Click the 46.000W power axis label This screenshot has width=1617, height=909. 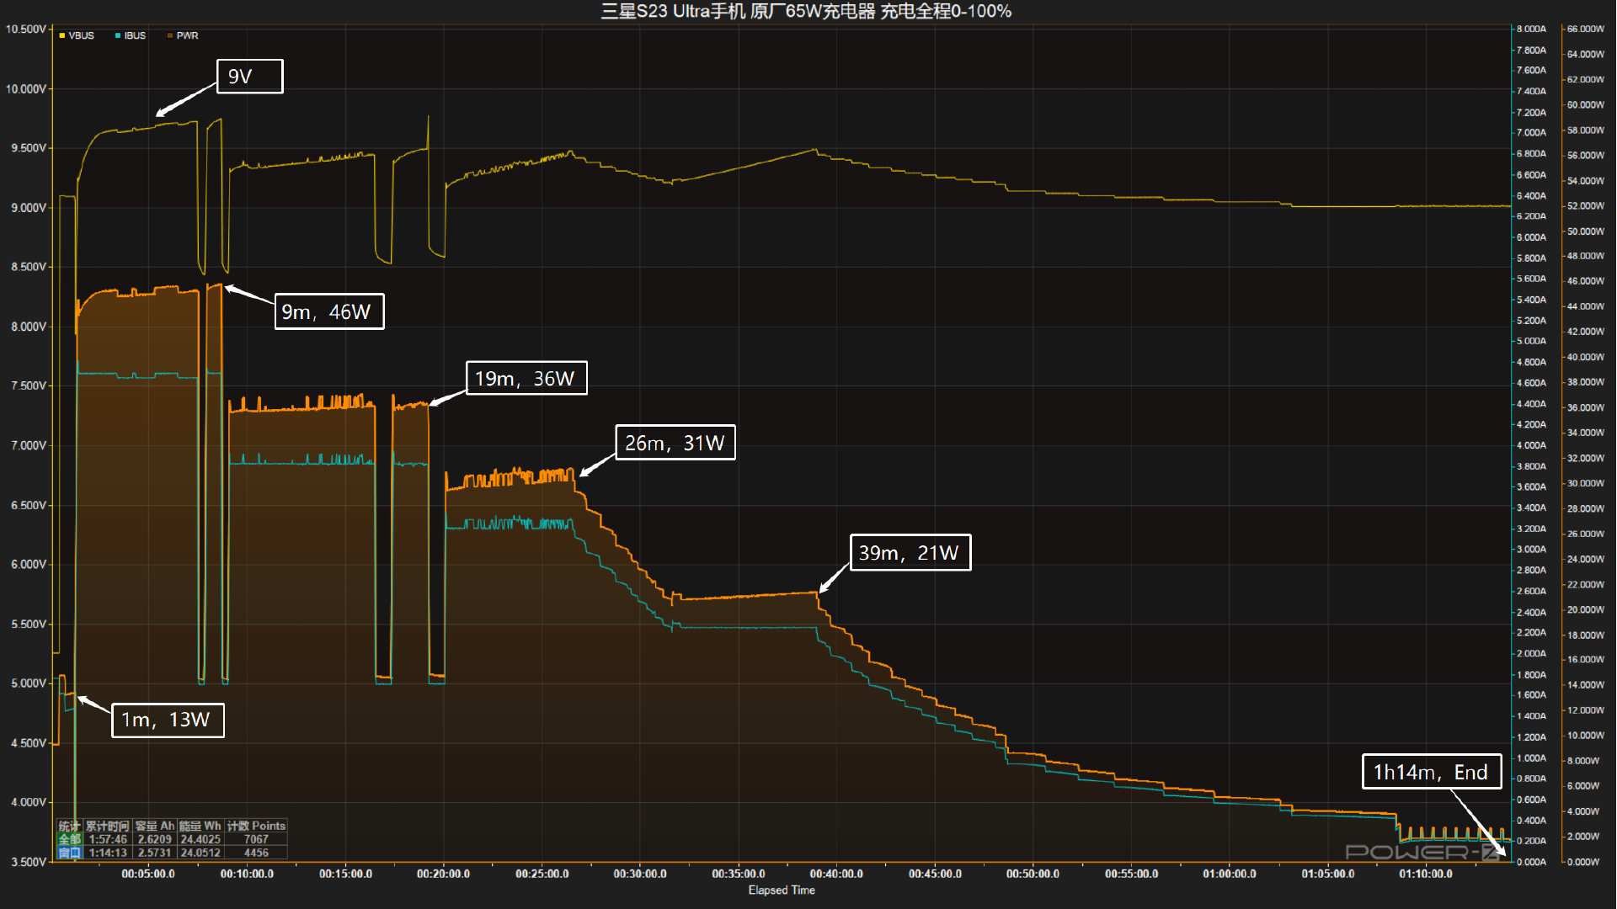(1586, 281)
